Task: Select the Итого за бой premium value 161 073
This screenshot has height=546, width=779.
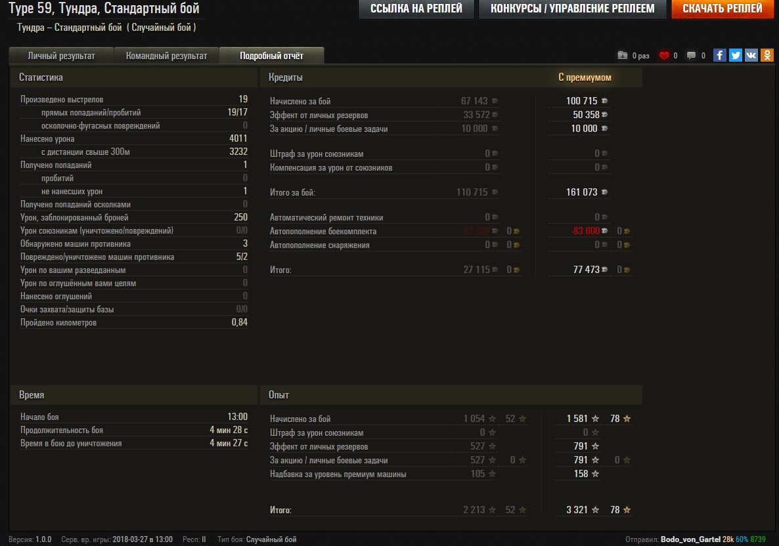Action: point(582,192)
